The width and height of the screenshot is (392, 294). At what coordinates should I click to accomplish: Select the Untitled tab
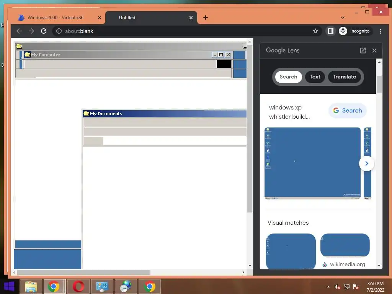click(151, 18)
